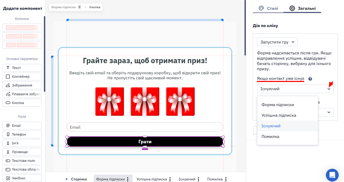Switch to the Загальні tab
This screenshot has height=182, width=344.
(302, 8)
